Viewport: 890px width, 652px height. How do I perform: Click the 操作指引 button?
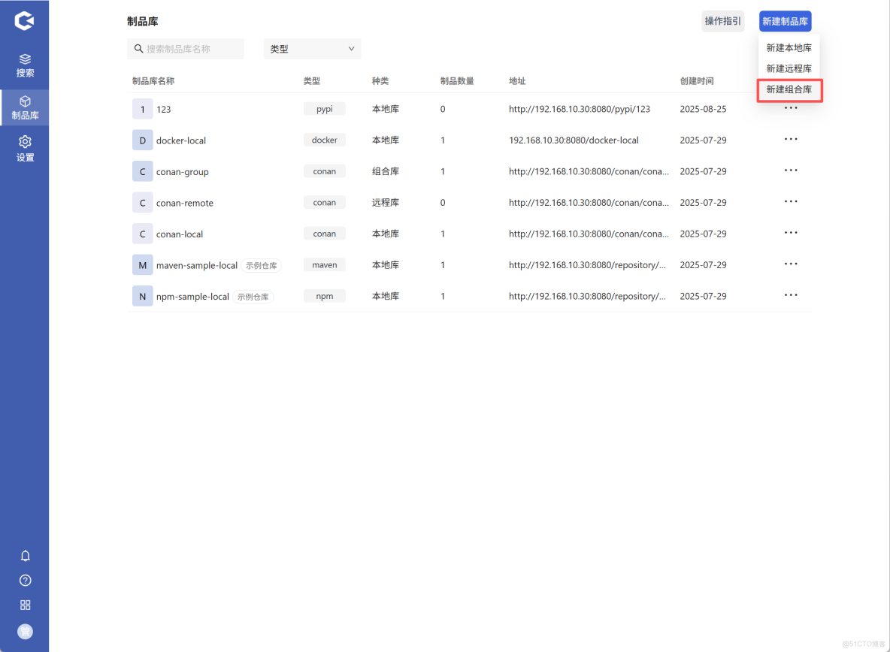pyautogui.click(x=722, y=21)
